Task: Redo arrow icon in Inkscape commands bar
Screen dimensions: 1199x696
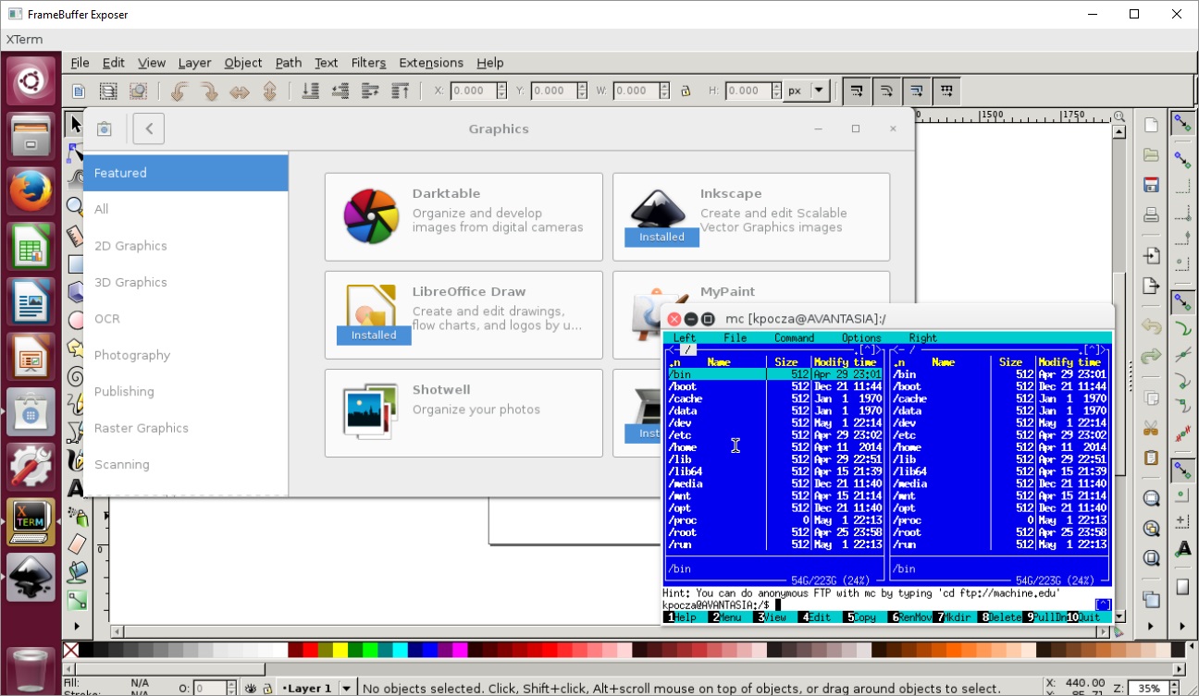Action: pos(1151,356)
